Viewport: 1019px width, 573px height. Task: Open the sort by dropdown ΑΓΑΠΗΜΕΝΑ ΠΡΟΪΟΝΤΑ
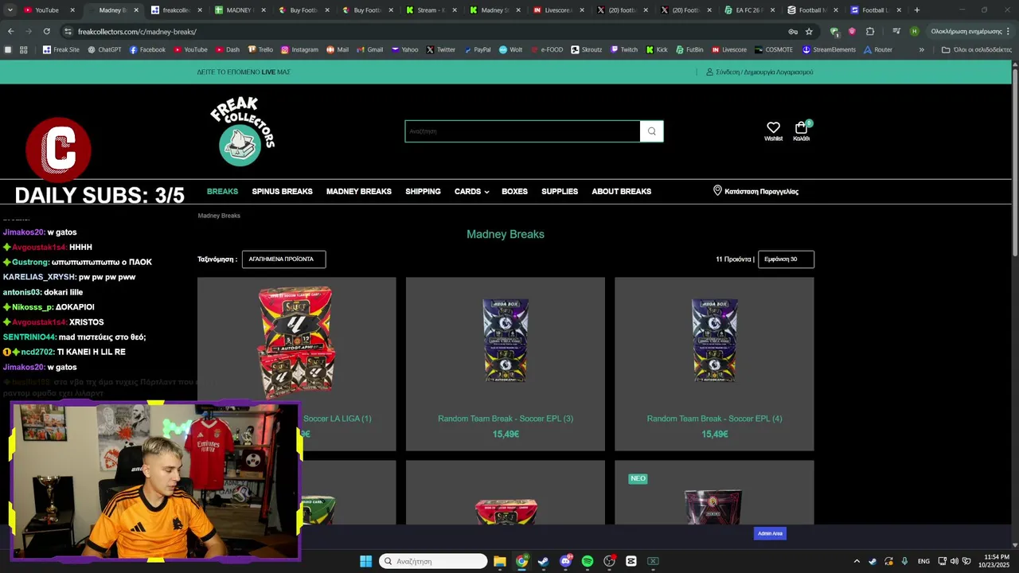coord(283,259)
